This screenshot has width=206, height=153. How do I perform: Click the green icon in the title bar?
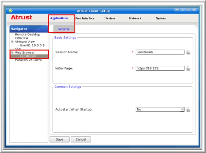[x=11, y=11]
